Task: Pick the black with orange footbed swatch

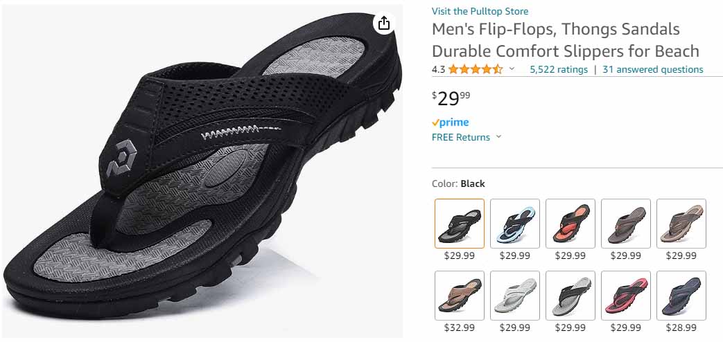Action: point(570,224)
